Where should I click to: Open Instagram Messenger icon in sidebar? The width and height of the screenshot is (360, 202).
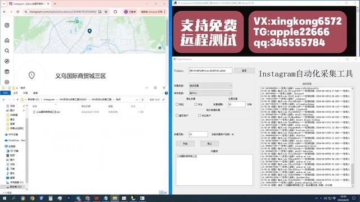[x=7, y=82]
